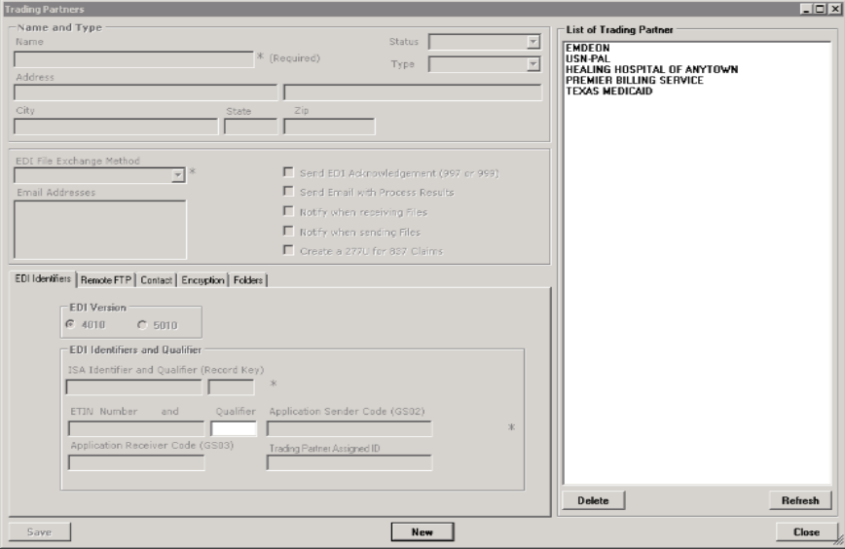
Task: Open the Contact tab
Action: click(157, 280)
